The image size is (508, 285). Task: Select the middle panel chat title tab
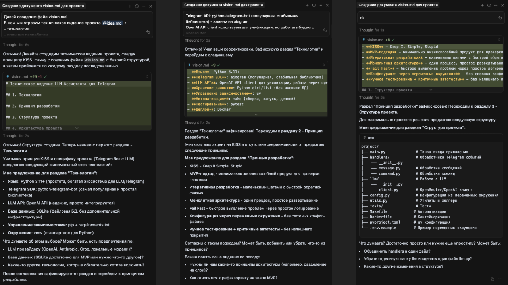click(223, 5)
